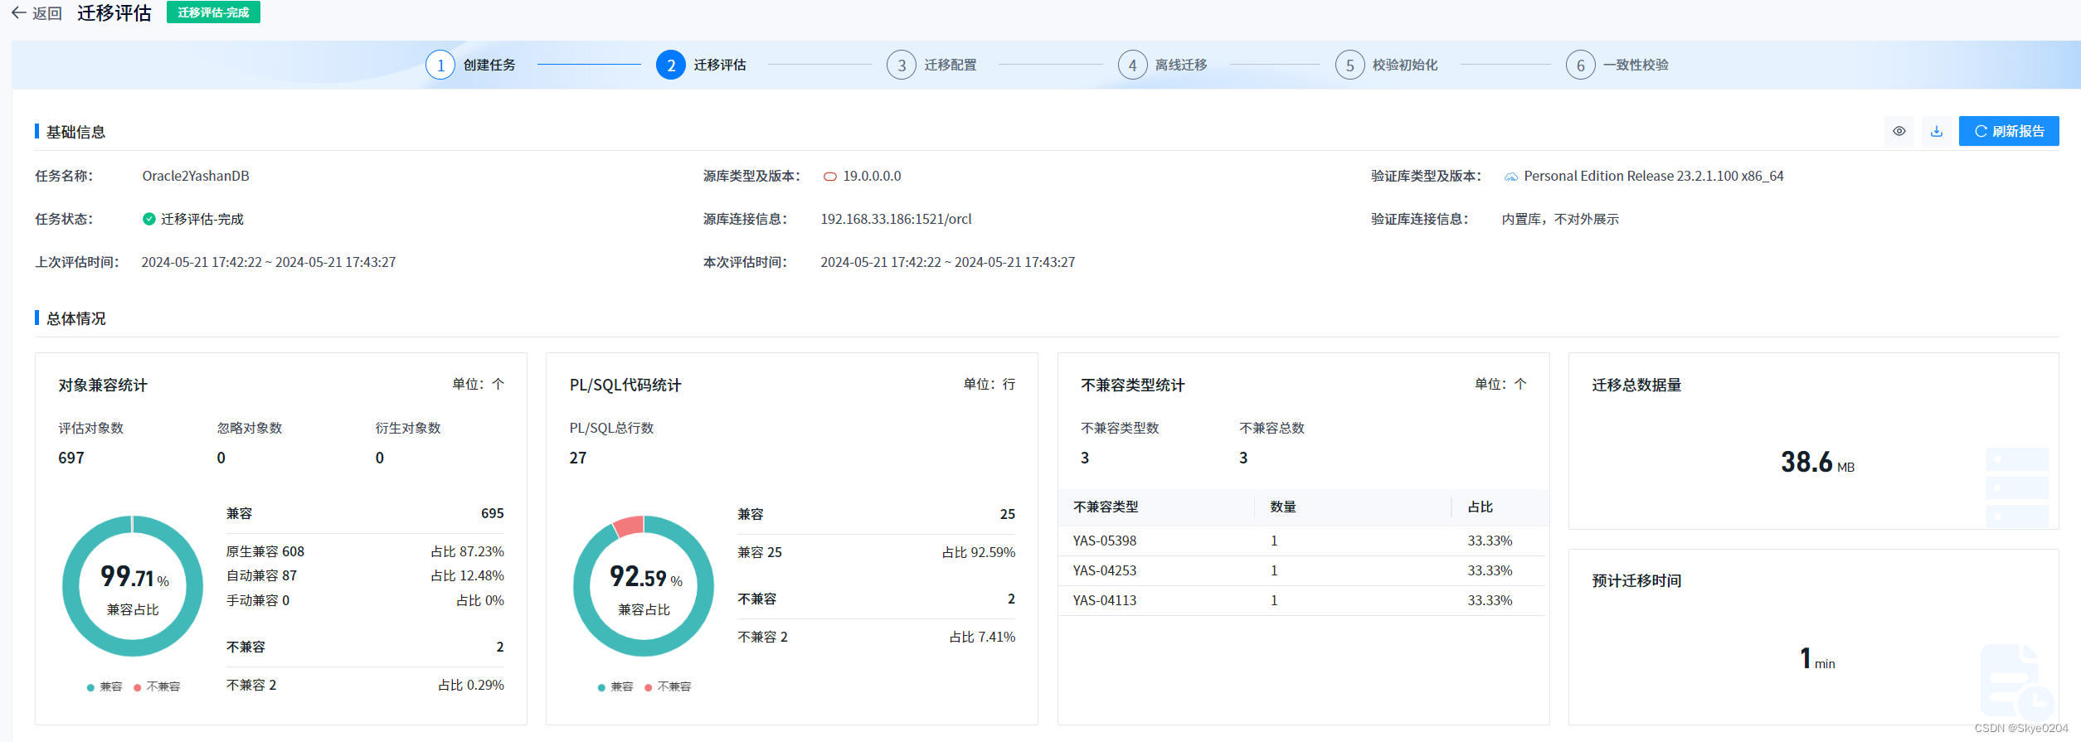Click 不兼容 2 in object statistics
Screen dimensions: 2081x742
pyautogui.click(x=251, y=685)
